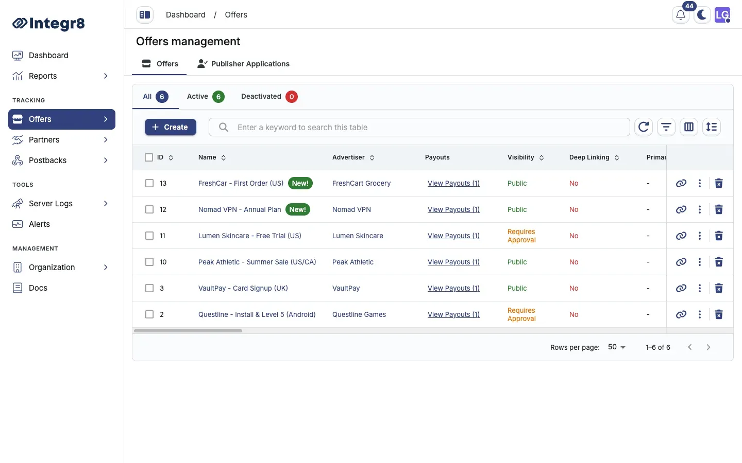The image size is (742, 463).
Task: Check the row for offer ID 11
Action: 149,236
